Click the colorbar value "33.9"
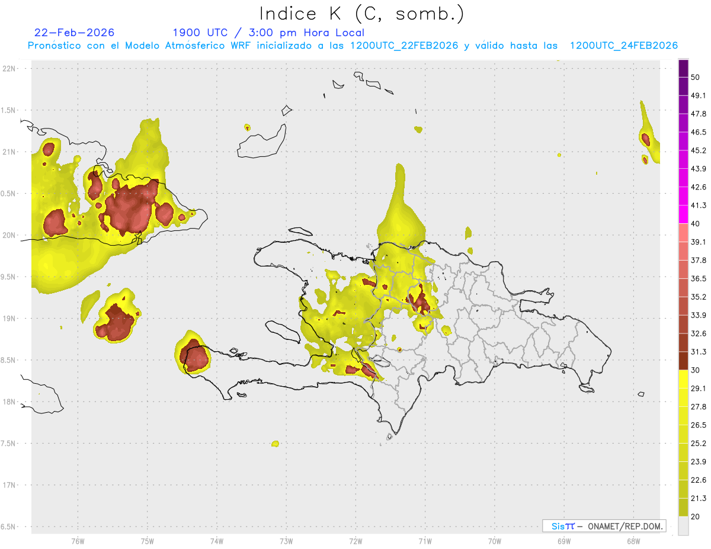The image size is (711, 549). (699, 315)
